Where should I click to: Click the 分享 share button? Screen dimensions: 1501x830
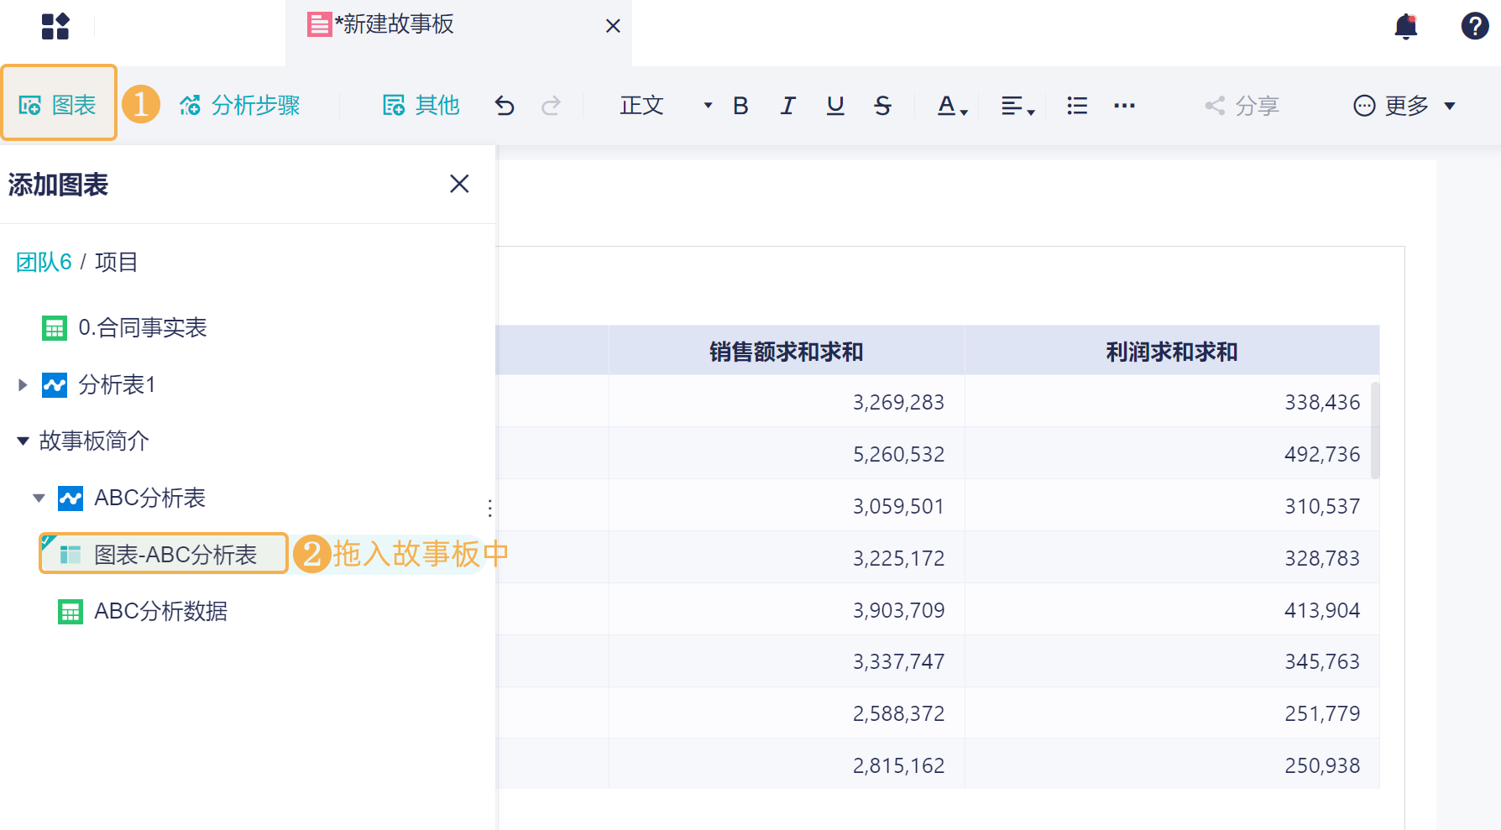coord(1242,105)
